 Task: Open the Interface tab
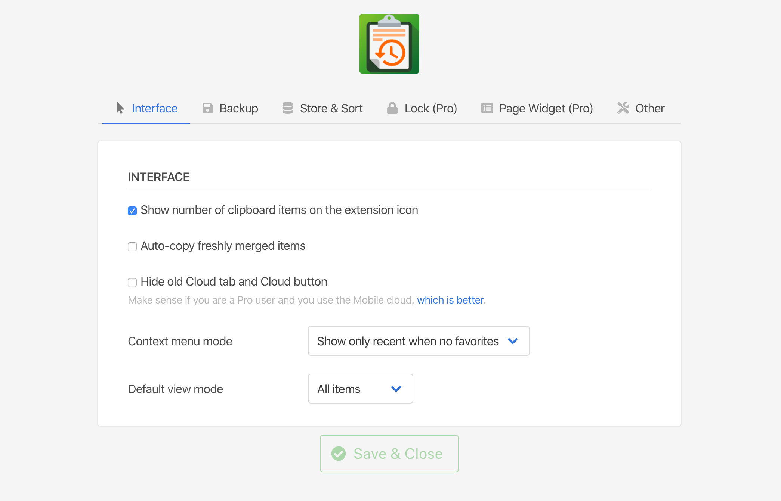pos(146,108)
